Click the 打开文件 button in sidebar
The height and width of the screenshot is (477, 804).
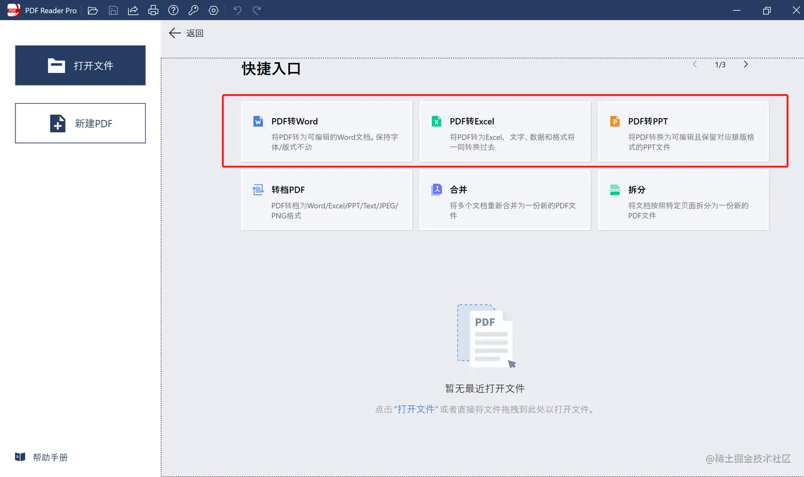coord(80,65)
